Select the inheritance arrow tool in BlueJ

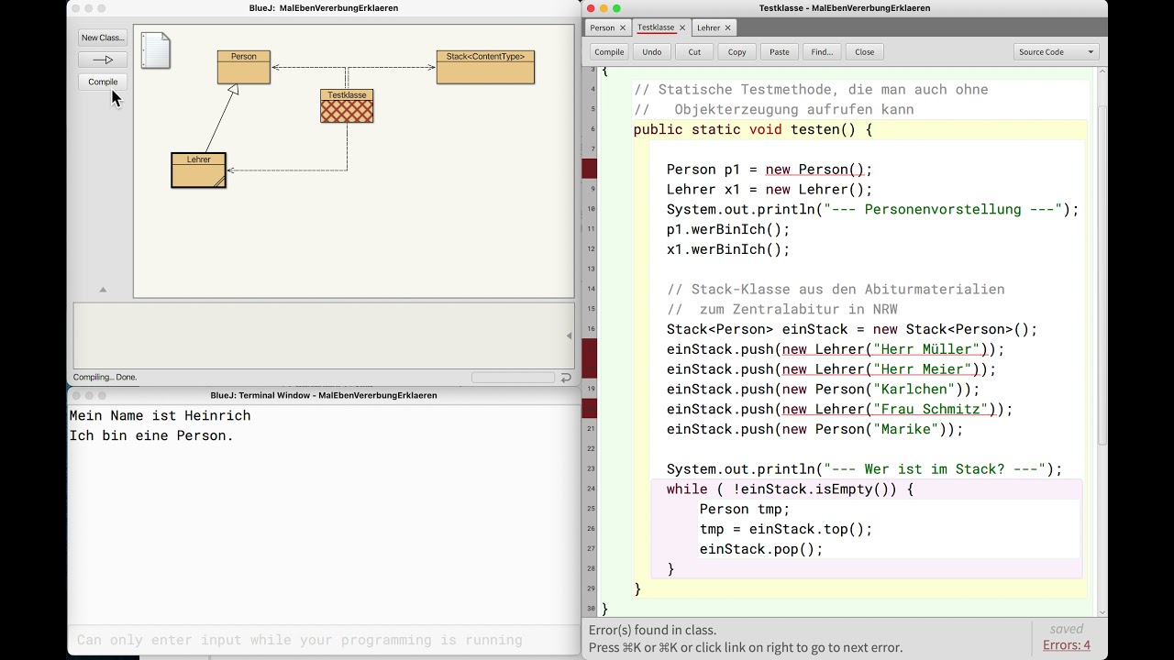pyautogui.click(x=103, y=60)
